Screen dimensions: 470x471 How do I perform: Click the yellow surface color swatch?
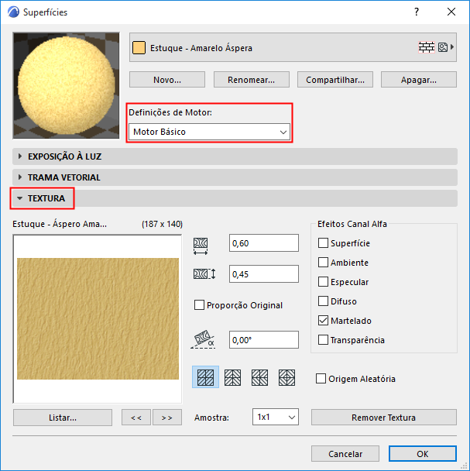pyautogui.click(x=139, y=48)
